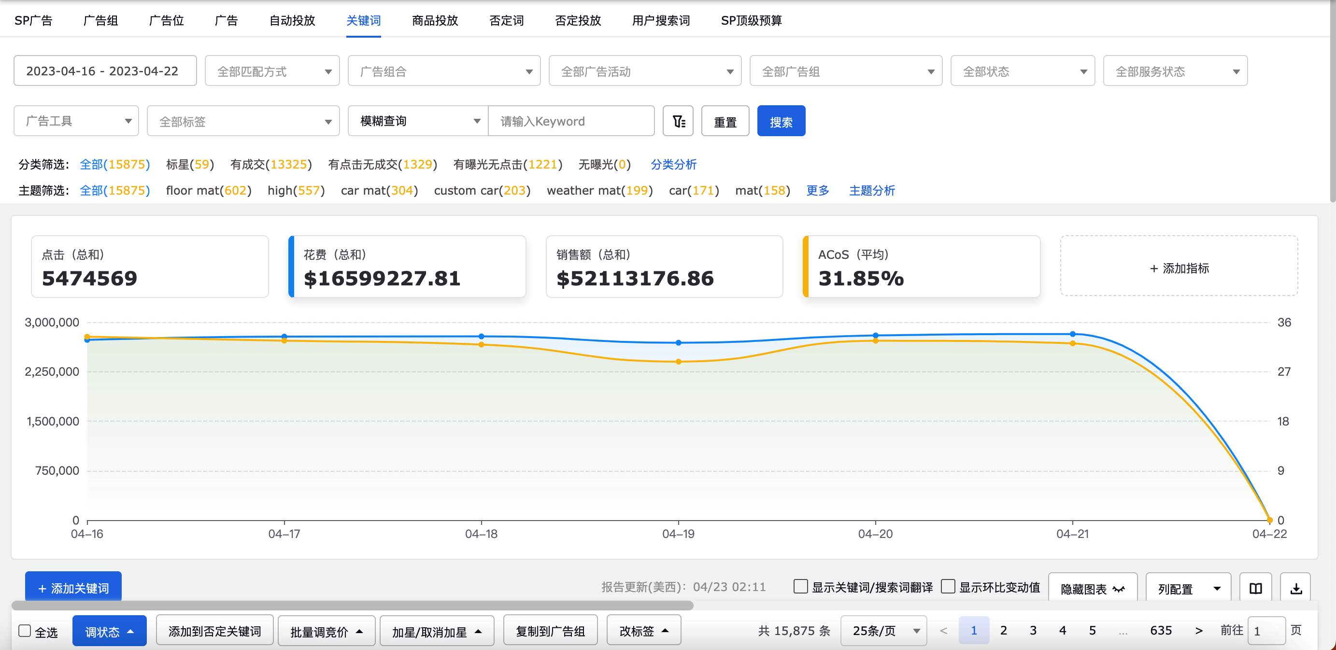The height and width of the screenshot is (650, 1336).
Task: Switch to 广告组 tab
Action: click(x=100, y=20)
